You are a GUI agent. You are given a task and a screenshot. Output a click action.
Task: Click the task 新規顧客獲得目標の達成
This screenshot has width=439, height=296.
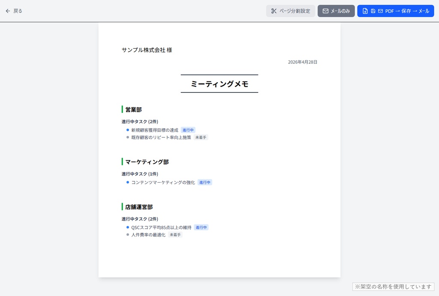tap(154, 130)
